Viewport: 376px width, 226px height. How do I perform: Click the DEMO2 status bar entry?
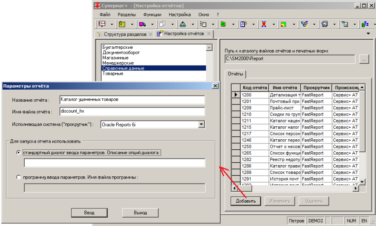[x=315, y=221]
